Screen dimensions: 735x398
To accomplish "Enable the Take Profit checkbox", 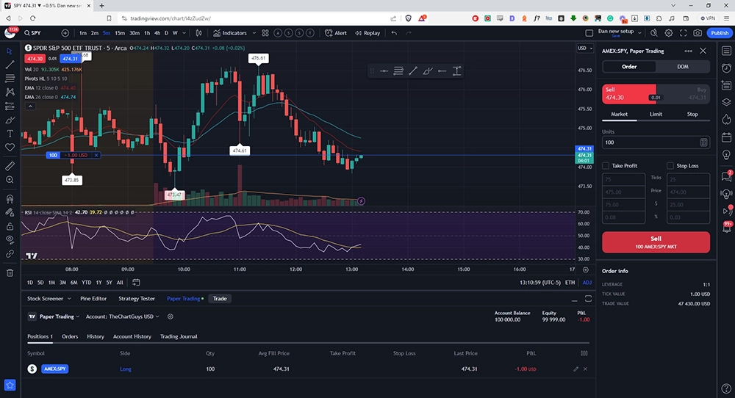I will point(606,166).
